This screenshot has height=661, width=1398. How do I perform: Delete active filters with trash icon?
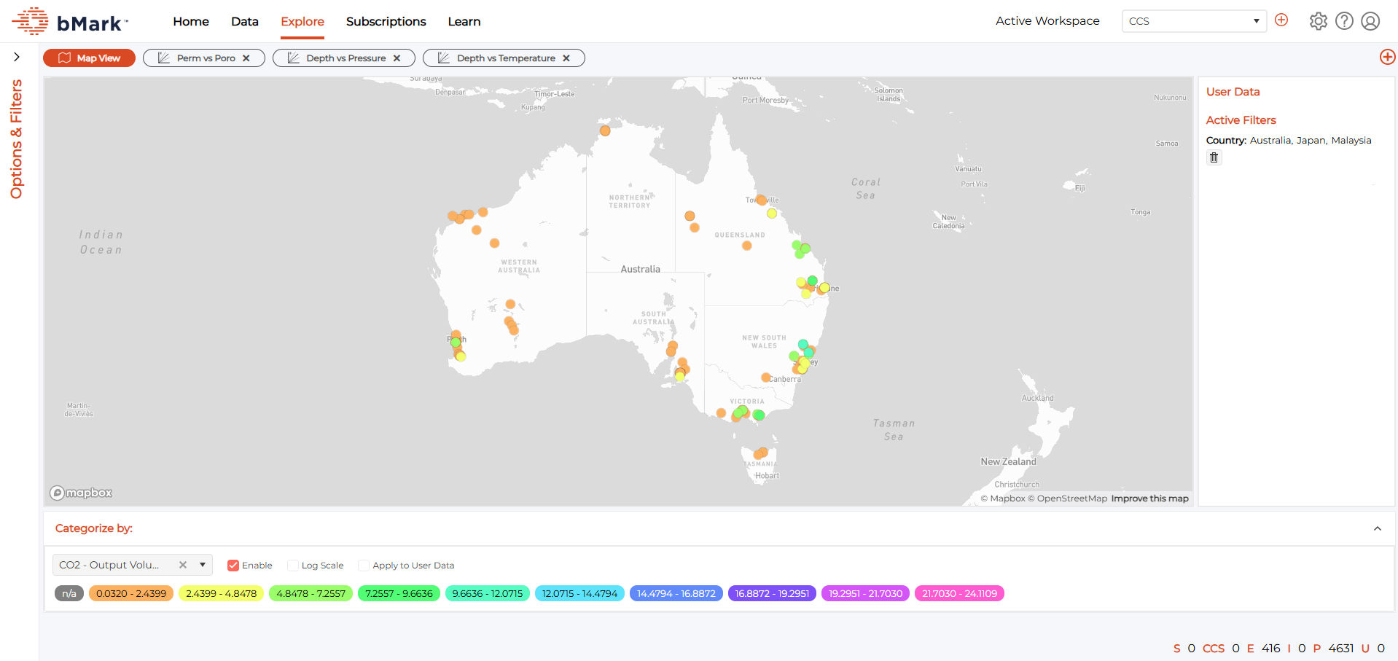(x=1214, y=157)
